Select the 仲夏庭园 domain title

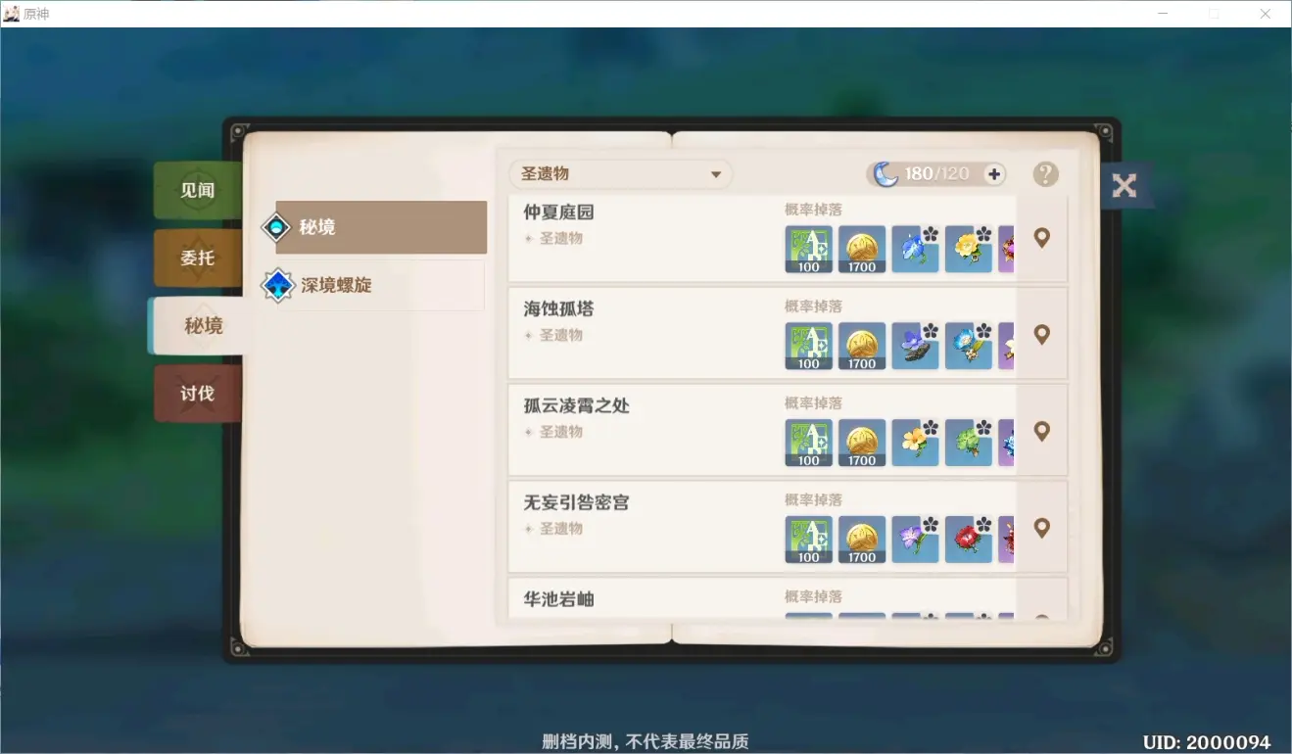559,212
